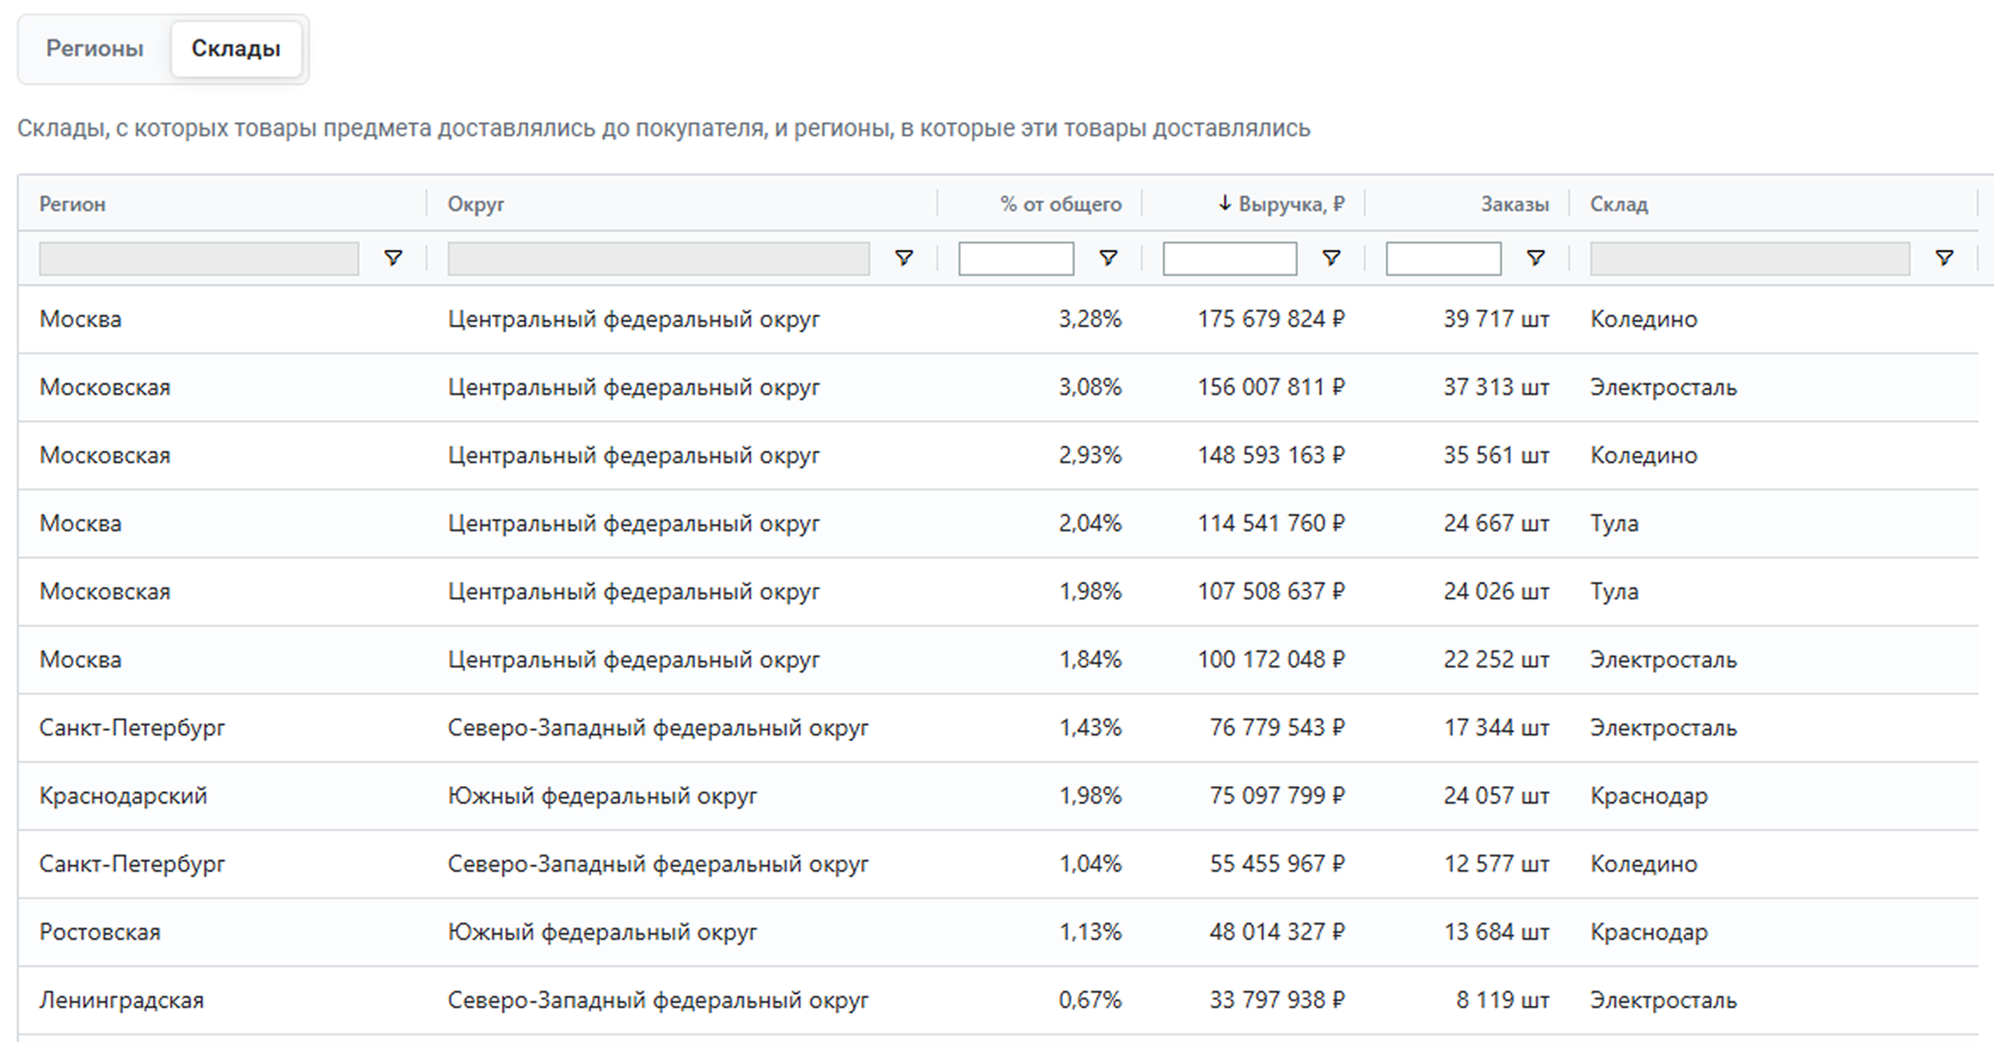Focus the Округ filter text field

click(x=658, y=259)
